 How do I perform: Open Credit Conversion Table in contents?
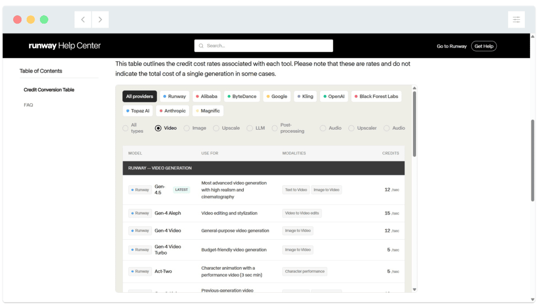[x=49, y=90]
